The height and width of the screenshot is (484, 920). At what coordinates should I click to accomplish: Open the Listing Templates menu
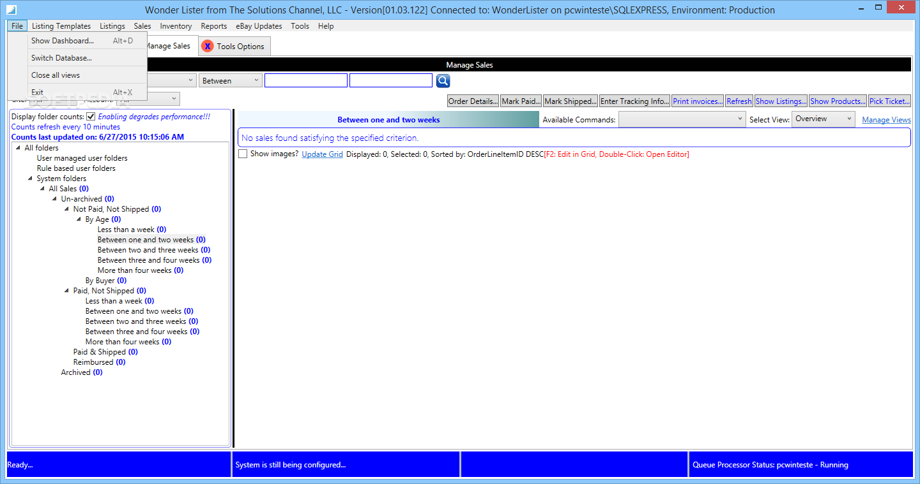click(x=61, y=26)
